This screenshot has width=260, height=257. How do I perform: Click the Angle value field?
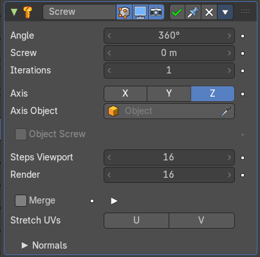point(169,35)
